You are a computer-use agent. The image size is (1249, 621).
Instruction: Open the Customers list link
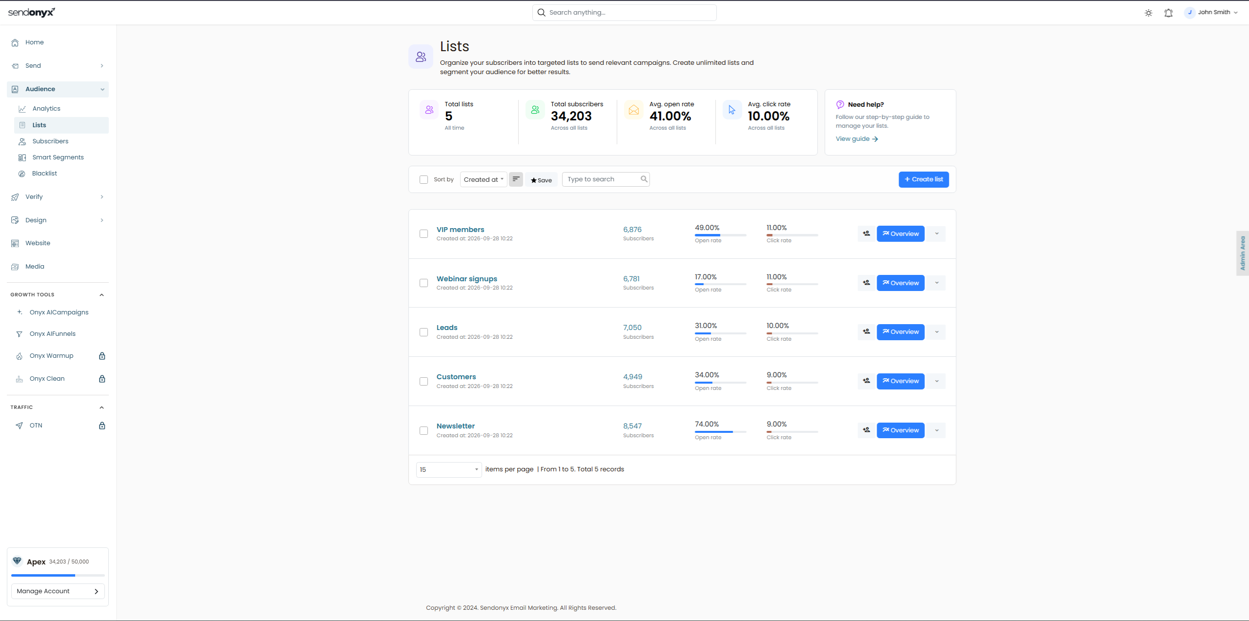456,377
